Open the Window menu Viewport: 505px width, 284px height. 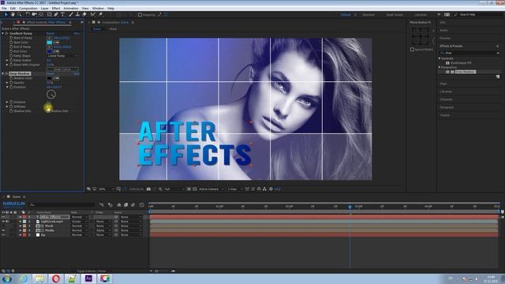(98, 9)
